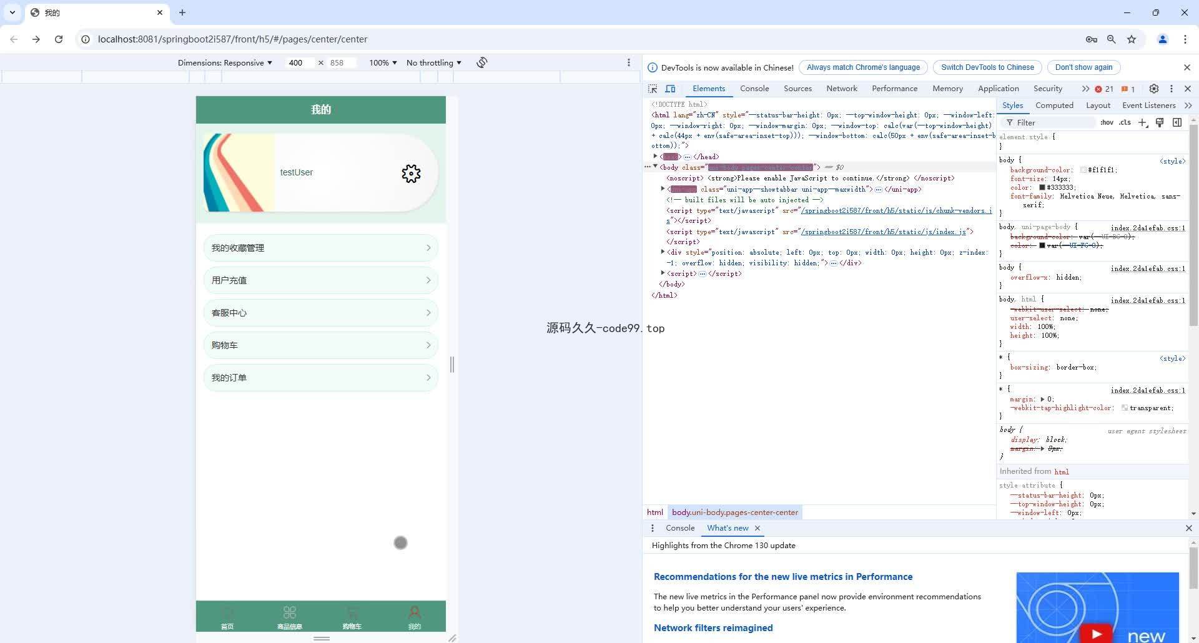Open 用户充值 menu row
This screenshot has width=1199, height=643.
pyautogui.click(x=321, y=280)
